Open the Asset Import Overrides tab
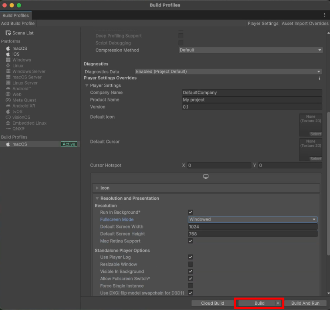Screen dimensions: 330x310 [305, 24]
